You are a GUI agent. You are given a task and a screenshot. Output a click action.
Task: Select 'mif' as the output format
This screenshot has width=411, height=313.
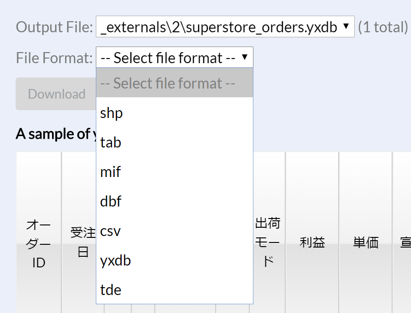coord(110,171)
